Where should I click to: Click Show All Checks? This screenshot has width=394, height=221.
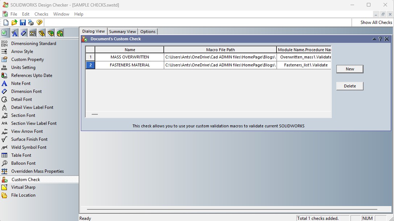376,22
